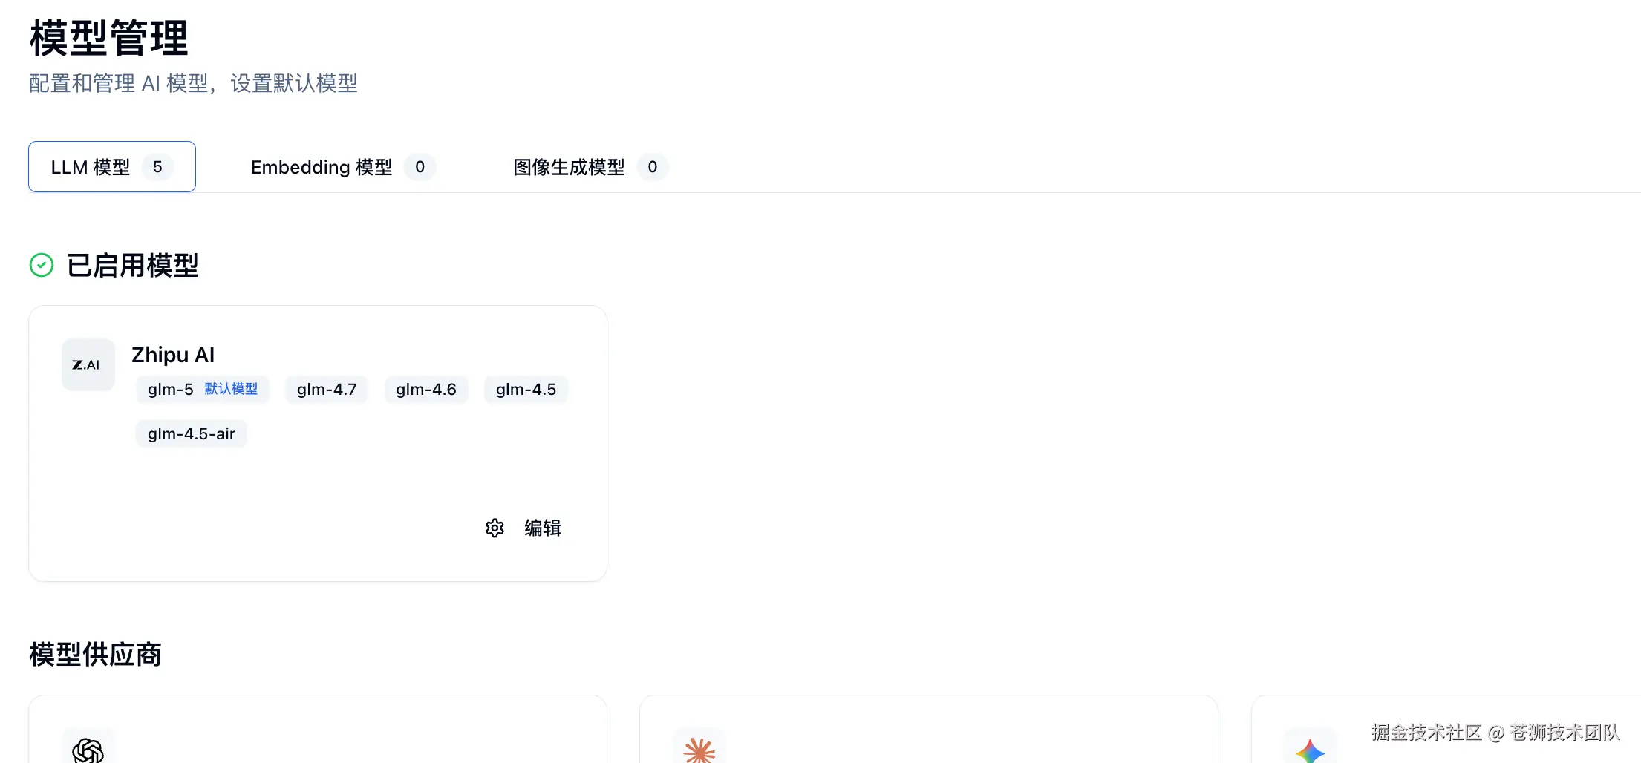Click the gear icon beside 编辑
Image resolution: width=1641 pixels, height=763 pixels.
tap(495, 528)
